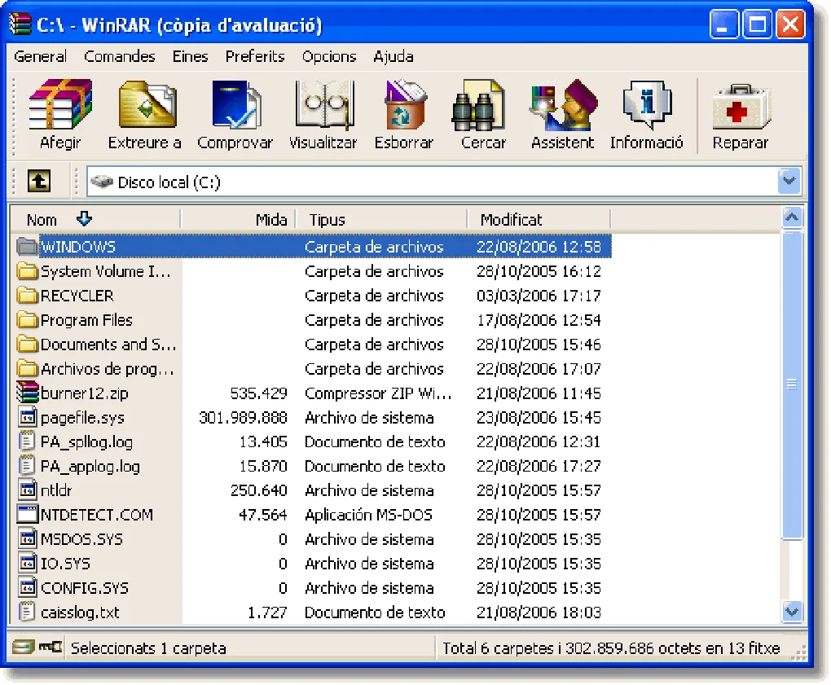Viewport: 831px width, 685px height.
Task: Click the PA_spllog.log document icon
Action: (27, 441)
